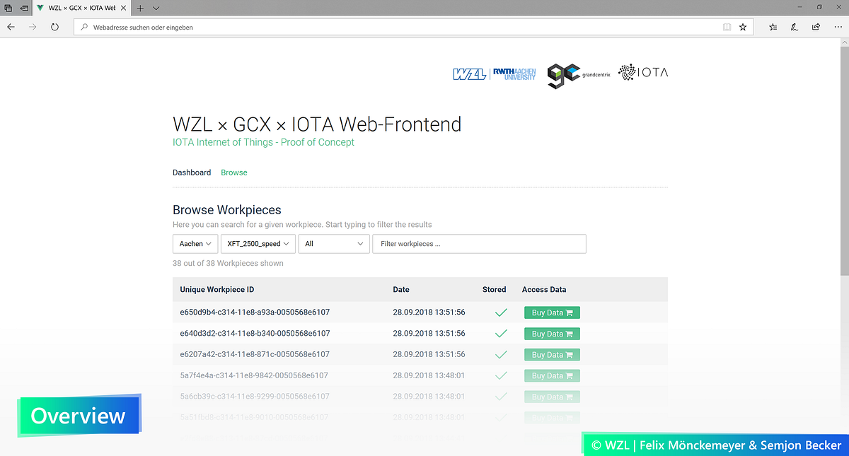Open a new tab with the plus icon

[x=140, y=8]
